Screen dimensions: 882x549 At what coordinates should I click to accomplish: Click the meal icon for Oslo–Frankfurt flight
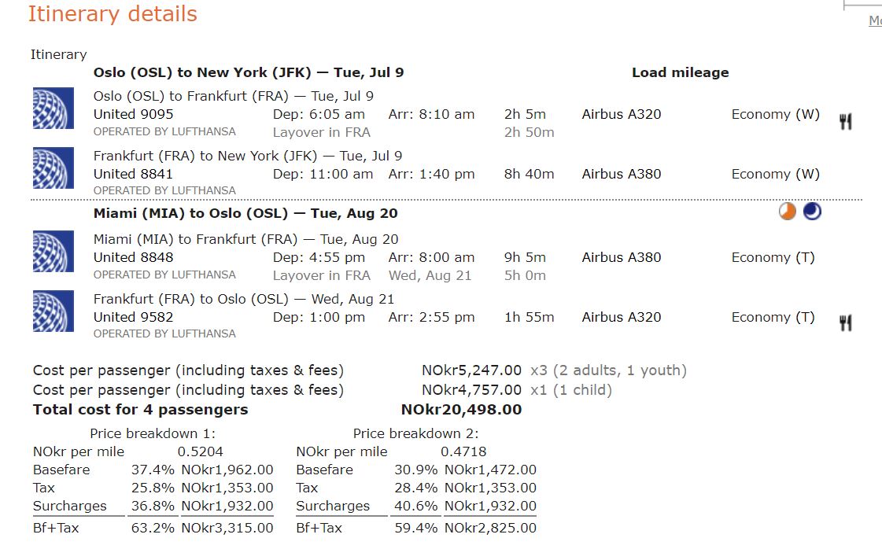[x=846, y=121]
